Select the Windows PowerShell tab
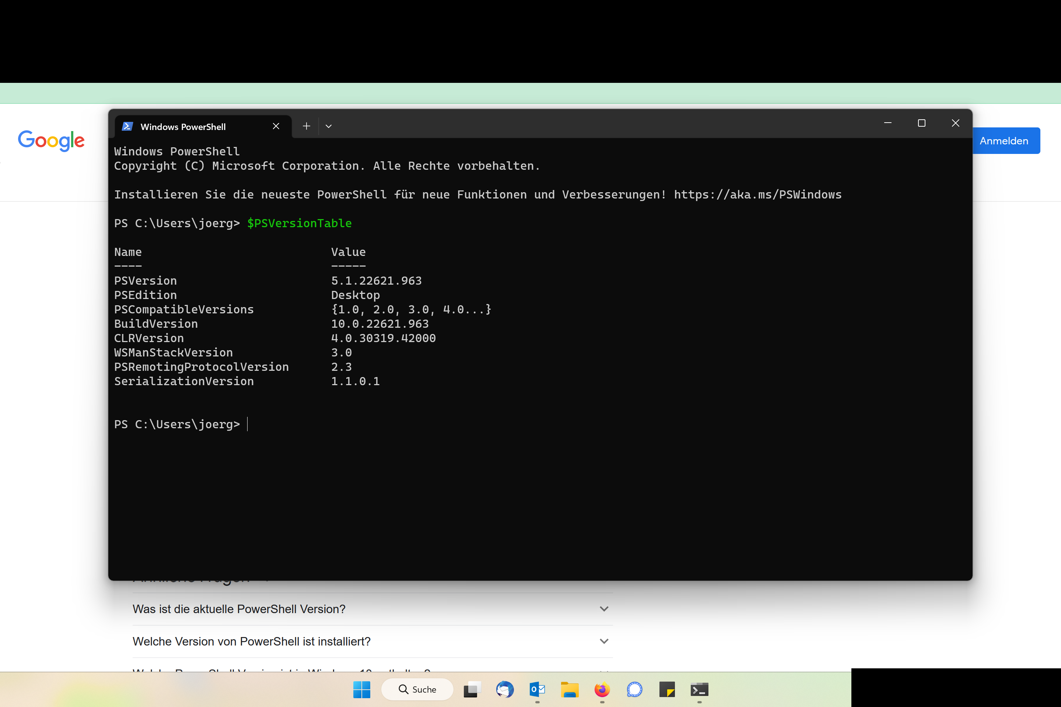 (x=203, y=127)
